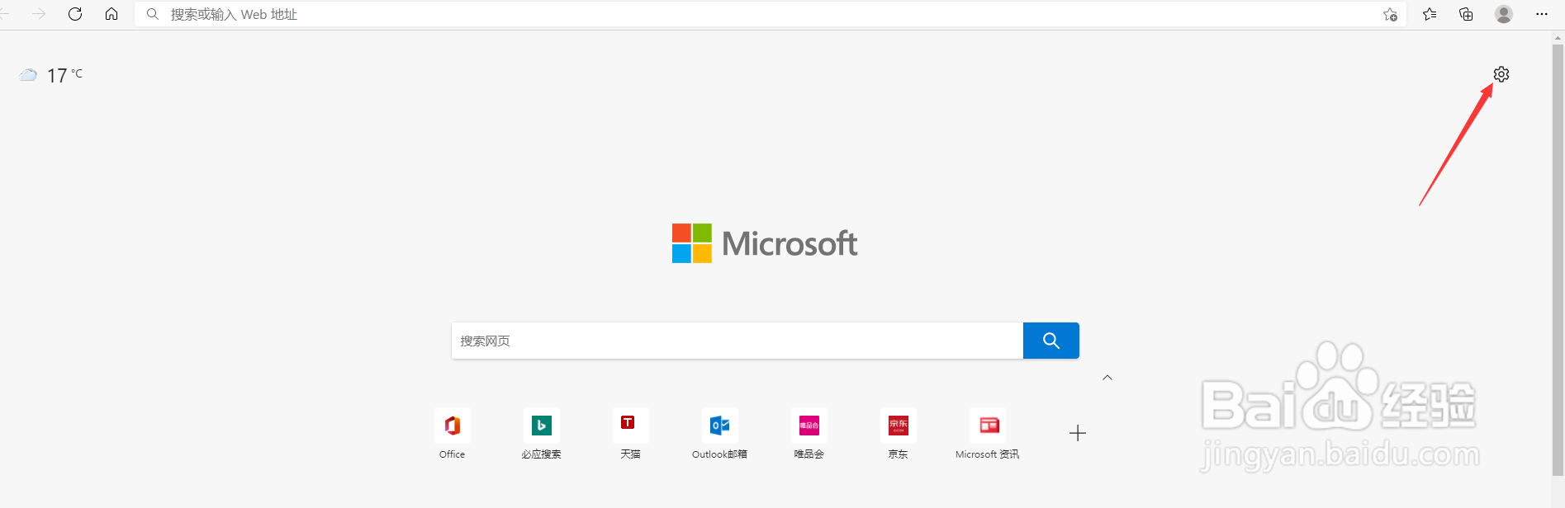The width and height of the screenshot is (1565, 508).
Task: Open the user profile menu
Action: pyautogui.click(x=1504, y=14)
